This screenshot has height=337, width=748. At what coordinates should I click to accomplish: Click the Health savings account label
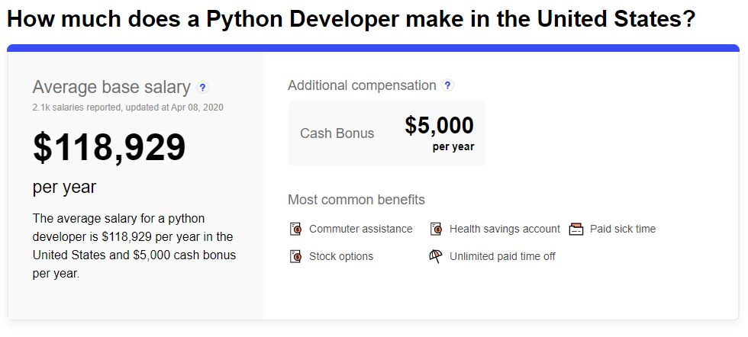pos(505,229)
